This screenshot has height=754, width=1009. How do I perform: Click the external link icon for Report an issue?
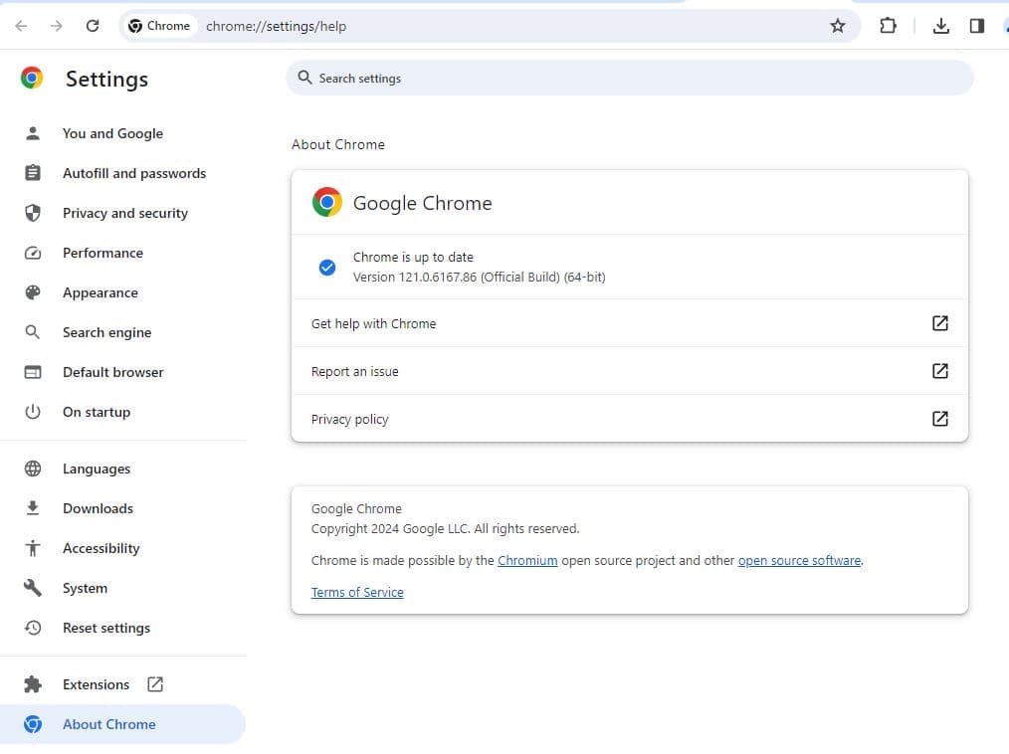(939, 371)
